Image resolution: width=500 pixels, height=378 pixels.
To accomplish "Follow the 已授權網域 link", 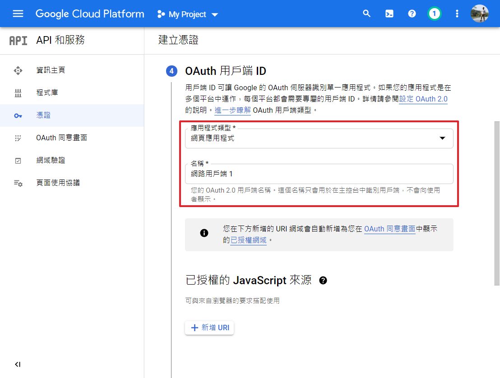I will click(x=248, y=240).
